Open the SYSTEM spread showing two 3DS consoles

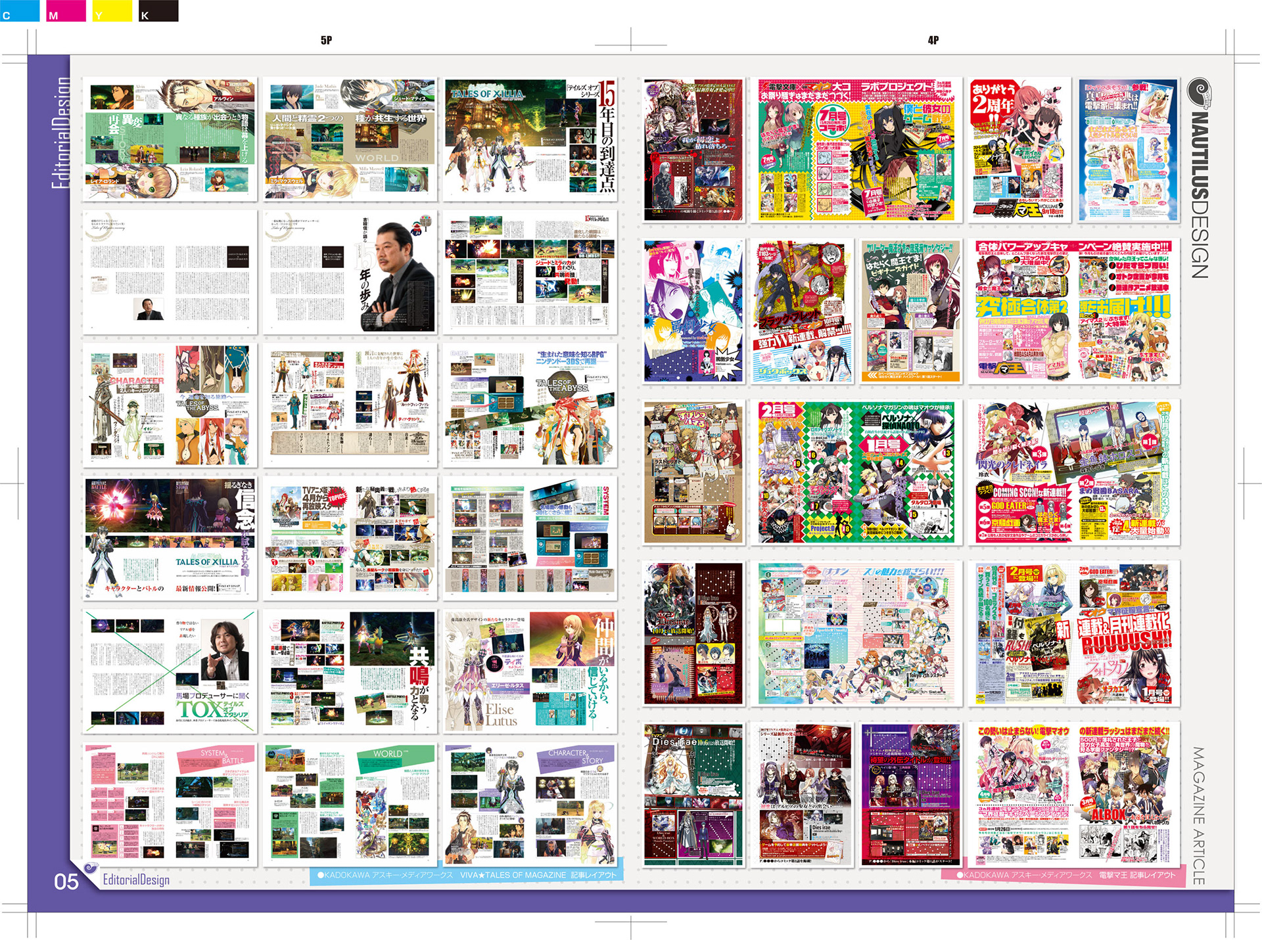click(530, 539)
